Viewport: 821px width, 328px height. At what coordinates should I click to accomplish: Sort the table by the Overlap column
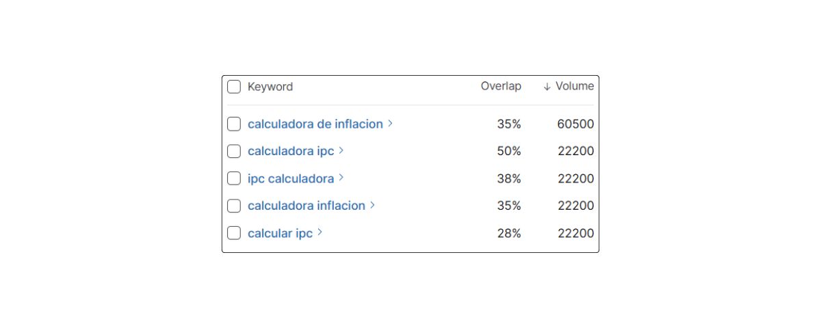(x=501, y=86)
